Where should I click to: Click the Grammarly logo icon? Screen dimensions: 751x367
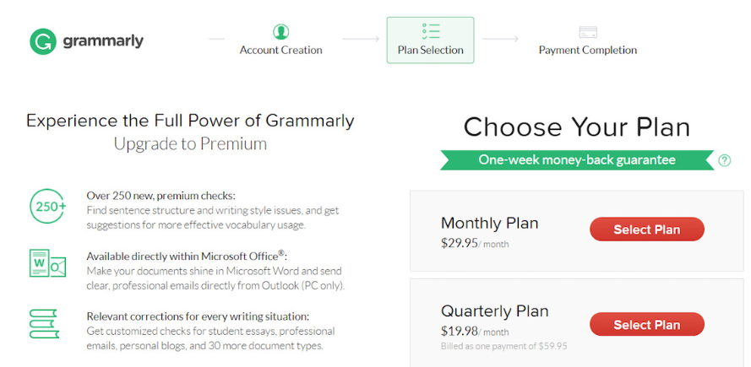[x=43, y=41]
